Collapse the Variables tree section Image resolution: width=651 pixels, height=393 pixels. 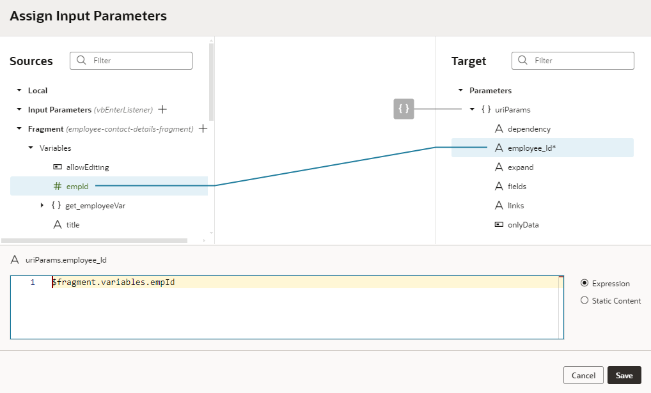coord(29,148)
